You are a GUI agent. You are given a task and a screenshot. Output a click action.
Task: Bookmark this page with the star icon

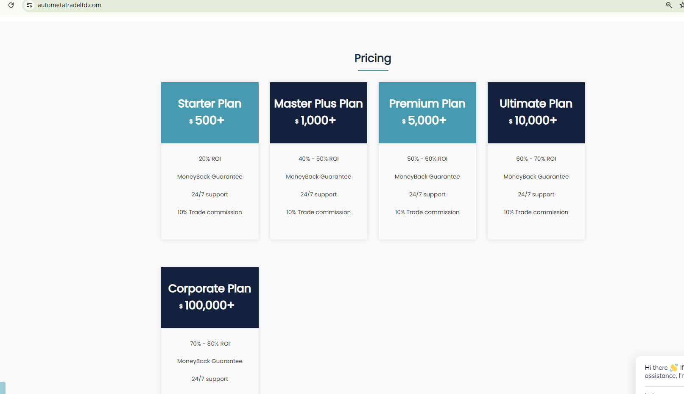coord(681,5)
